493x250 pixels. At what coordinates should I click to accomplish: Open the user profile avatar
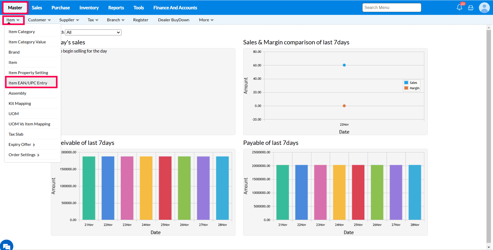[484, 8]
